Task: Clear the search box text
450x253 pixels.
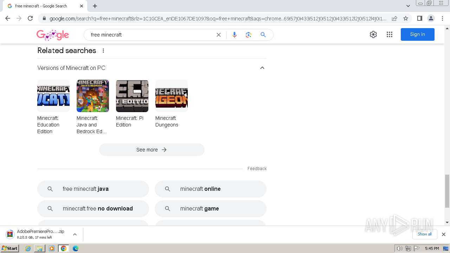Action: pos(219,35)
